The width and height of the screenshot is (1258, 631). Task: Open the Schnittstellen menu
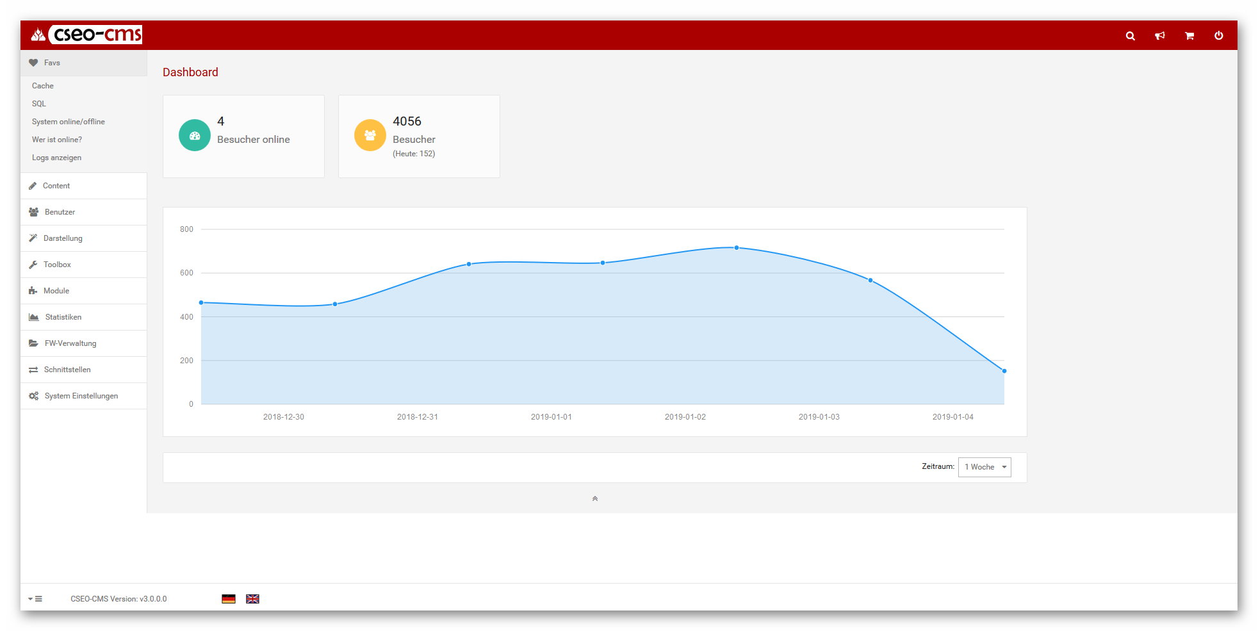[84, 370]
